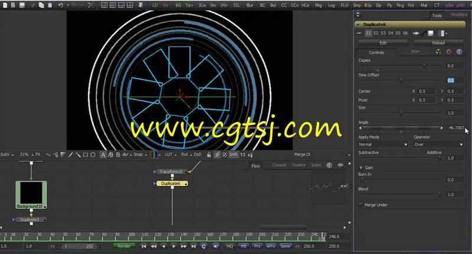Add a Loader with the LD tool

(155, 5)
